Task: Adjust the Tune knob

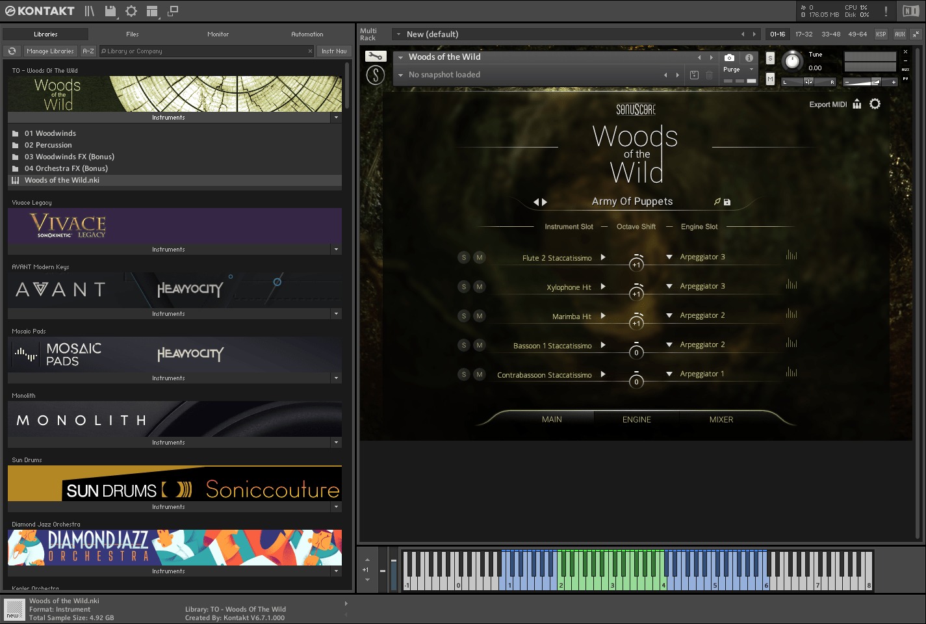Action: [x=791, y=61]
